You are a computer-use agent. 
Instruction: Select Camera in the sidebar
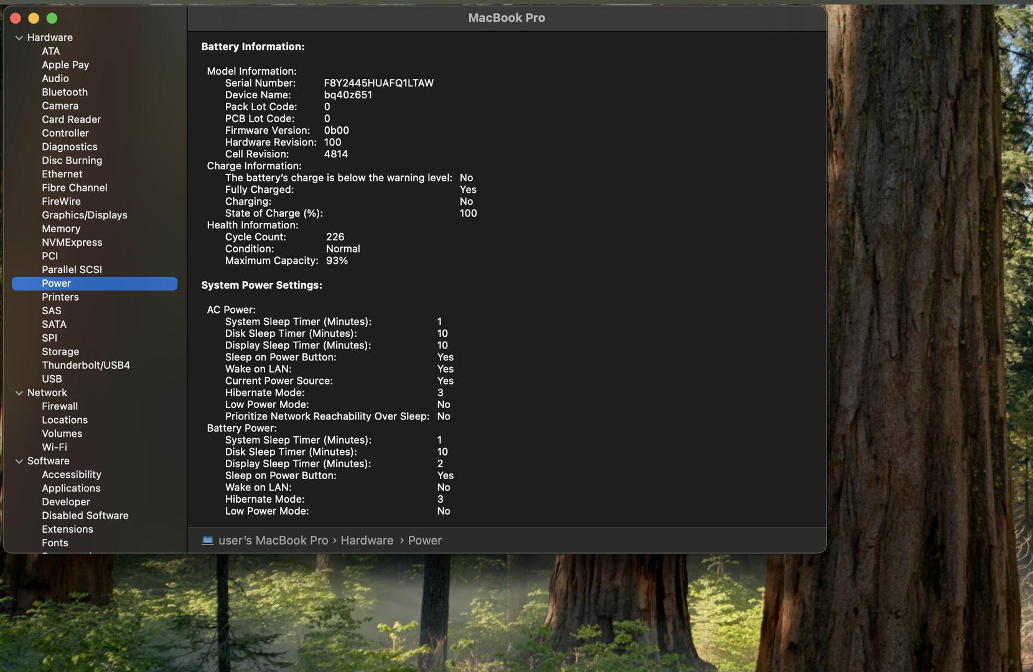(60, 106)
